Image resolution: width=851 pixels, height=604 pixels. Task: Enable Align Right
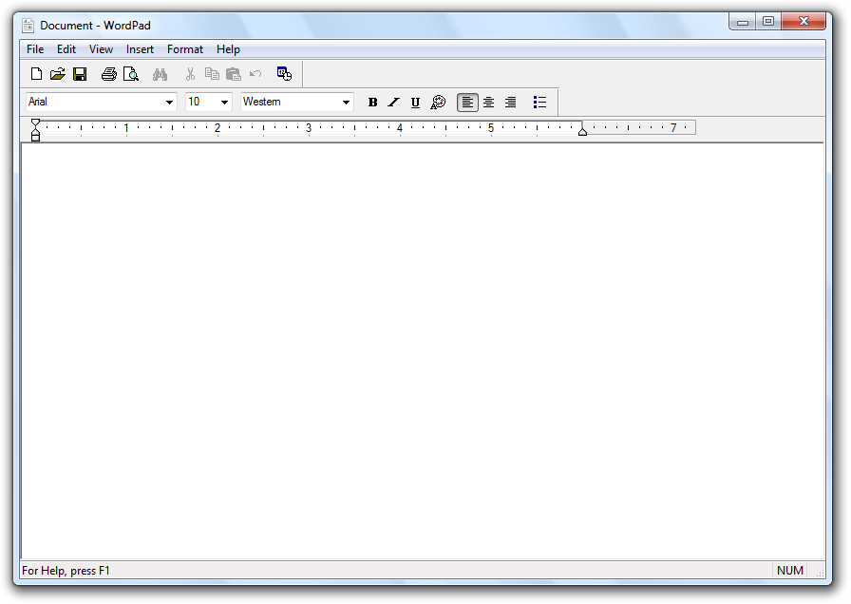tap(510, 102)
